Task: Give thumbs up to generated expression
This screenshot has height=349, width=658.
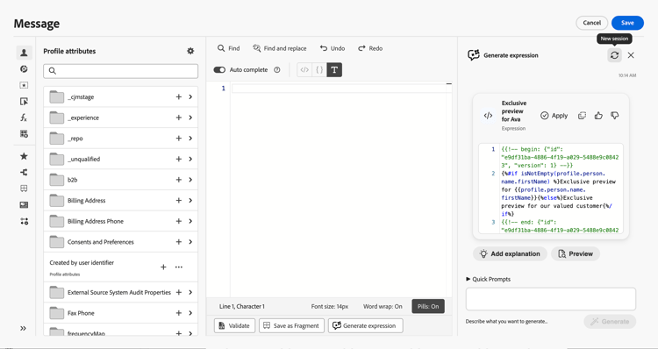Action: click(598, 116)
